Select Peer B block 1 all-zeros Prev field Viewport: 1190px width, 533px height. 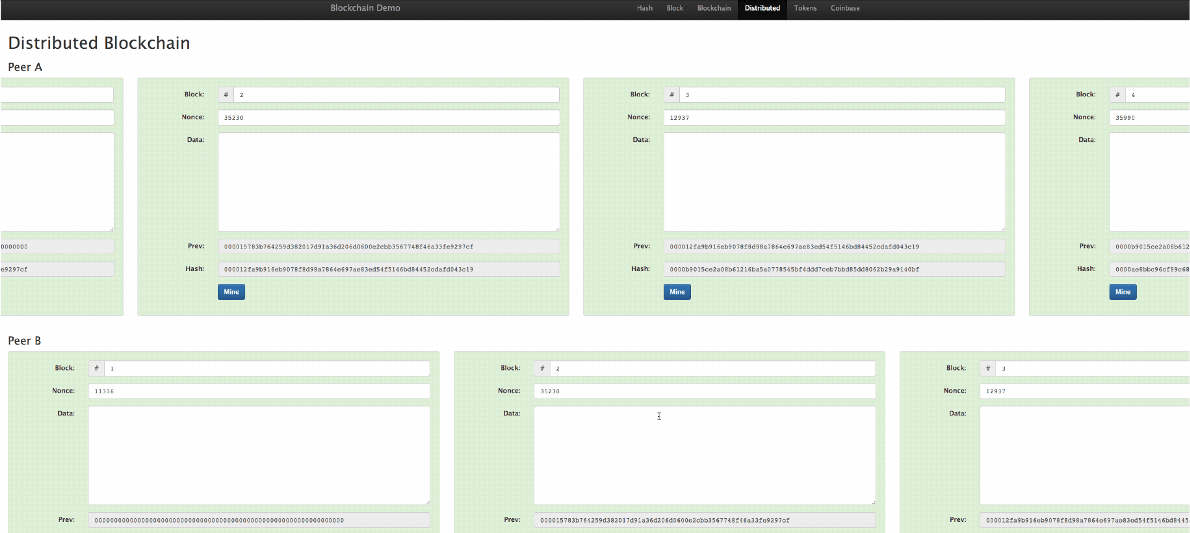point(259,520)
